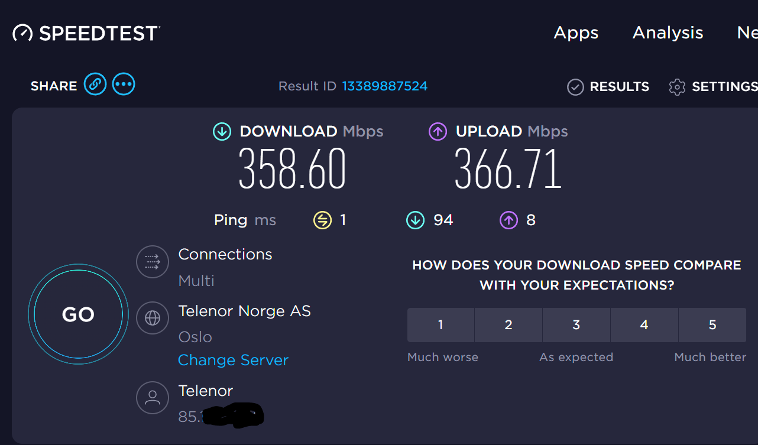758x445 pixels.
Task: Click the Oslo server location text
Action: click(195, 337)
